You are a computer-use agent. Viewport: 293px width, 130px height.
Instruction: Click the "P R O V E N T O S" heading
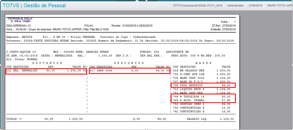[x=47, y=63]
